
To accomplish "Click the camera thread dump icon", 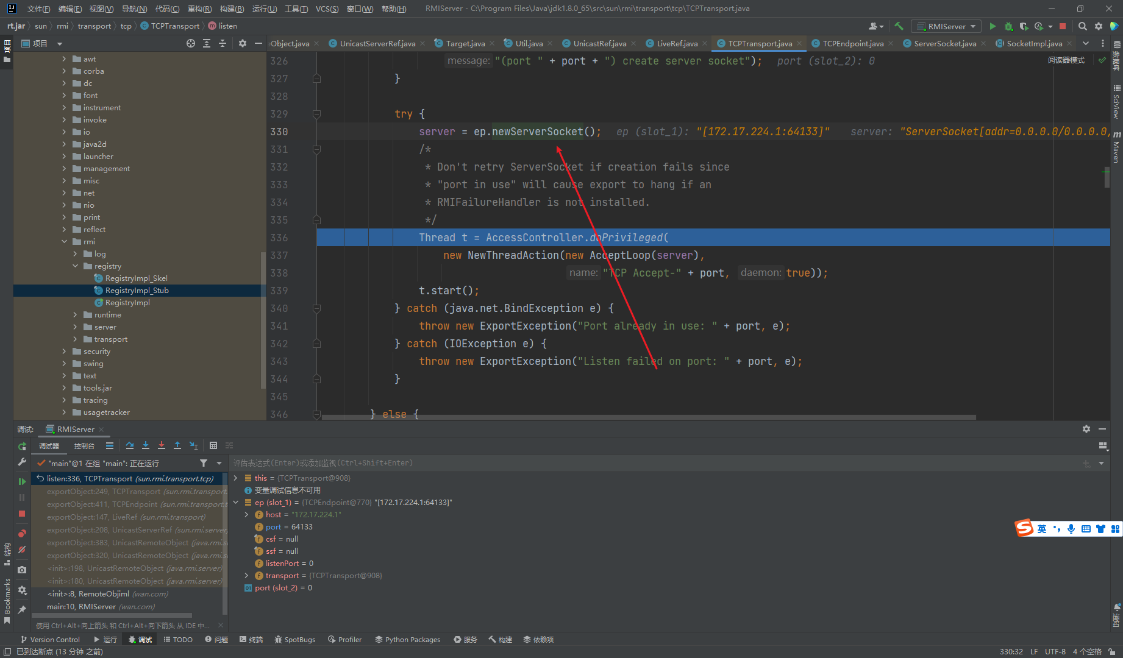I will (22, 570).
